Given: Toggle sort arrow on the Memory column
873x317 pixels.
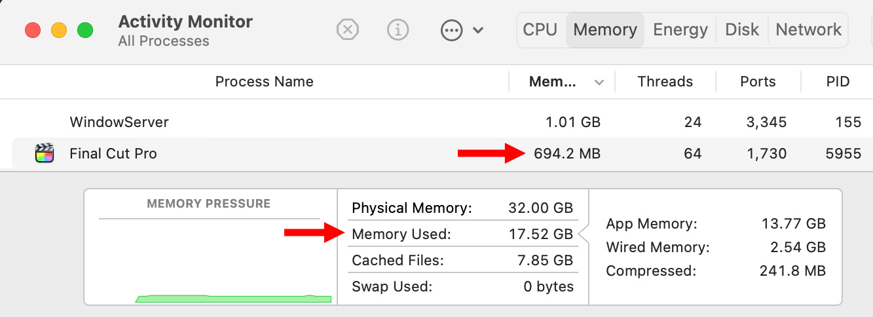Looking at the screenshot, I should pos(599,83).
